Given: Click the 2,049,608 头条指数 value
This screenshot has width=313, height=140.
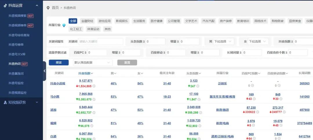Looking at the screenshot, I should point(194,107).
